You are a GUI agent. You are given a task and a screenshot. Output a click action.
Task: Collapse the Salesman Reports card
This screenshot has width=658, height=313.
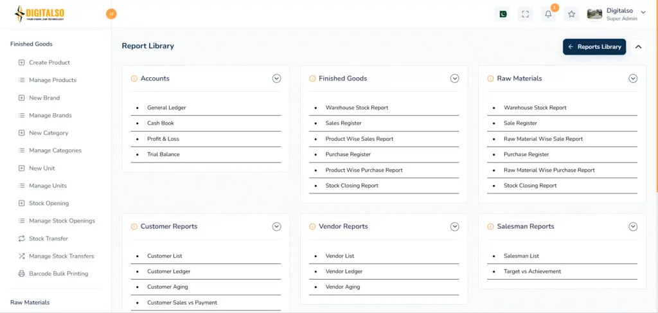click(x=632, y=226)
